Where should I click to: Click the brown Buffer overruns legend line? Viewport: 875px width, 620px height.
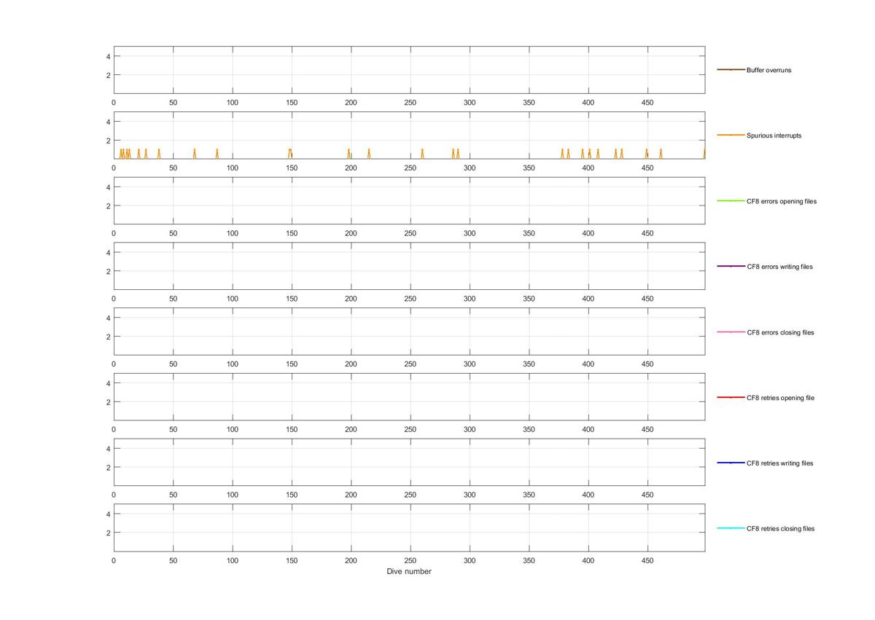tap(731, 70)
